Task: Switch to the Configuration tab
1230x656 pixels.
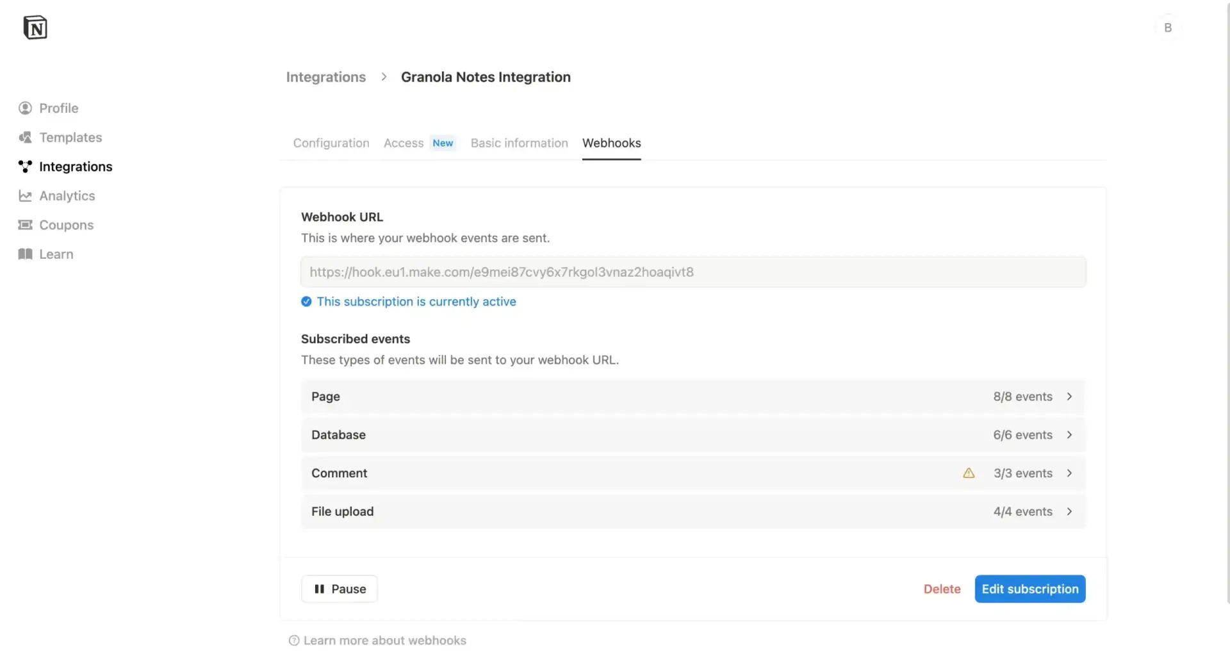Action: pos(331,143)
